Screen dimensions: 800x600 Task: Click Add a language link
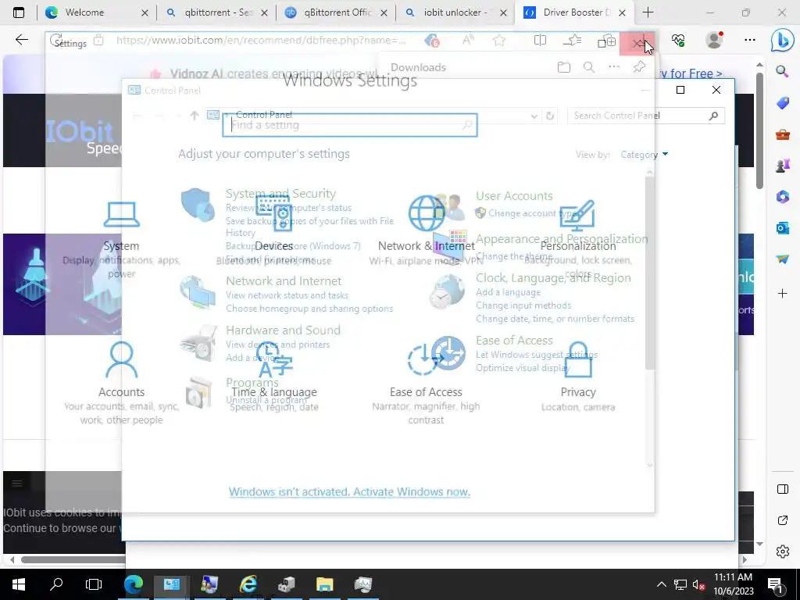click(508, 292)
